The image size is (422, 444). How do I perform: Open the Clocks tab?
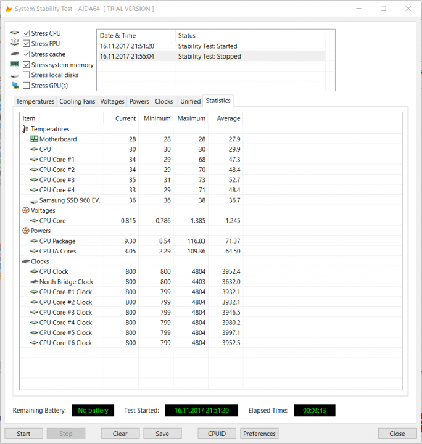click(163, 101)
